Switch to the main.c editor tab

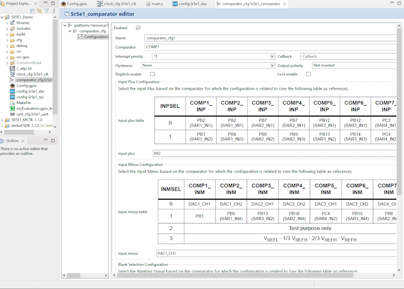[x=154, y=4]
